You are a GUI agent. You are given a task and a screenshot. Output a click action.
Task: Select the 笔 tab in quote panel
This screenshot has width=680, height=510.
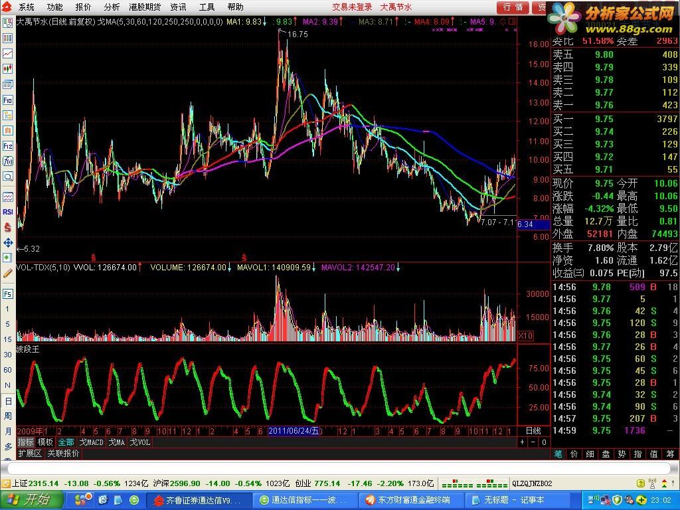(558, 454)
